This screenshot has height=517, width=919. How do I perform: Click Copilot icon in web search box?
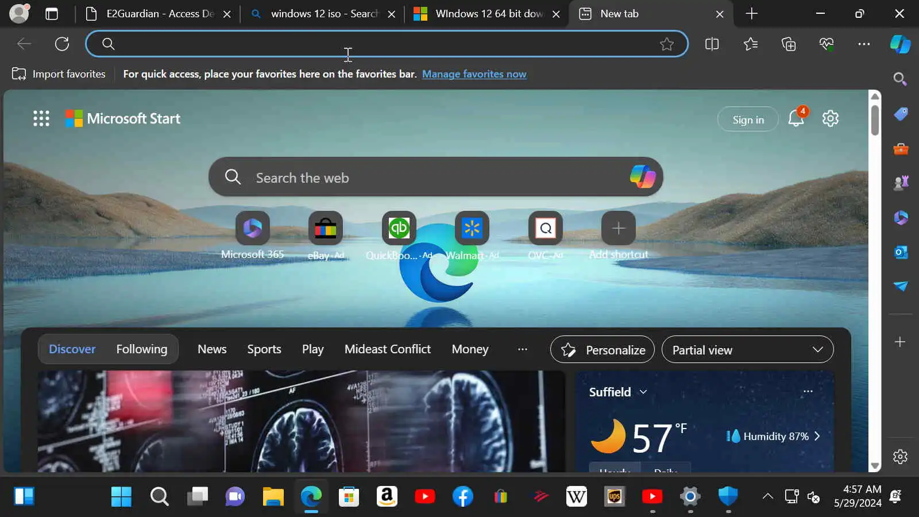[x=643, y=176]
